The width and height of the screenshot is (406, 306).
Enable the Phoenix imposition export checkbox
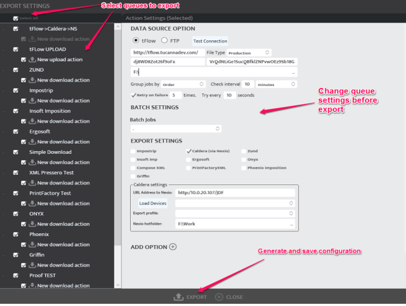pyautogui.click(x=244, y=168)
